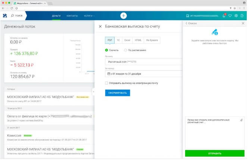
Task: Select the Скачать radio option
Action: (106, 50)
